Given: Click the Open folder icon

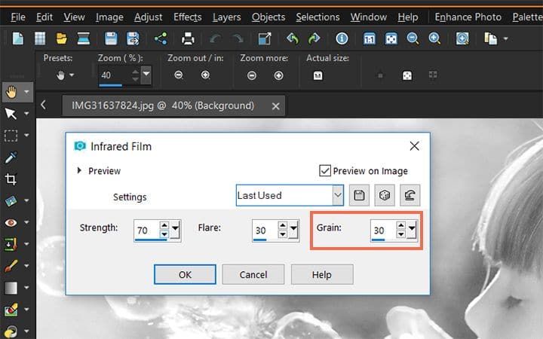Looking at the screenshot, I should point(62,38).
